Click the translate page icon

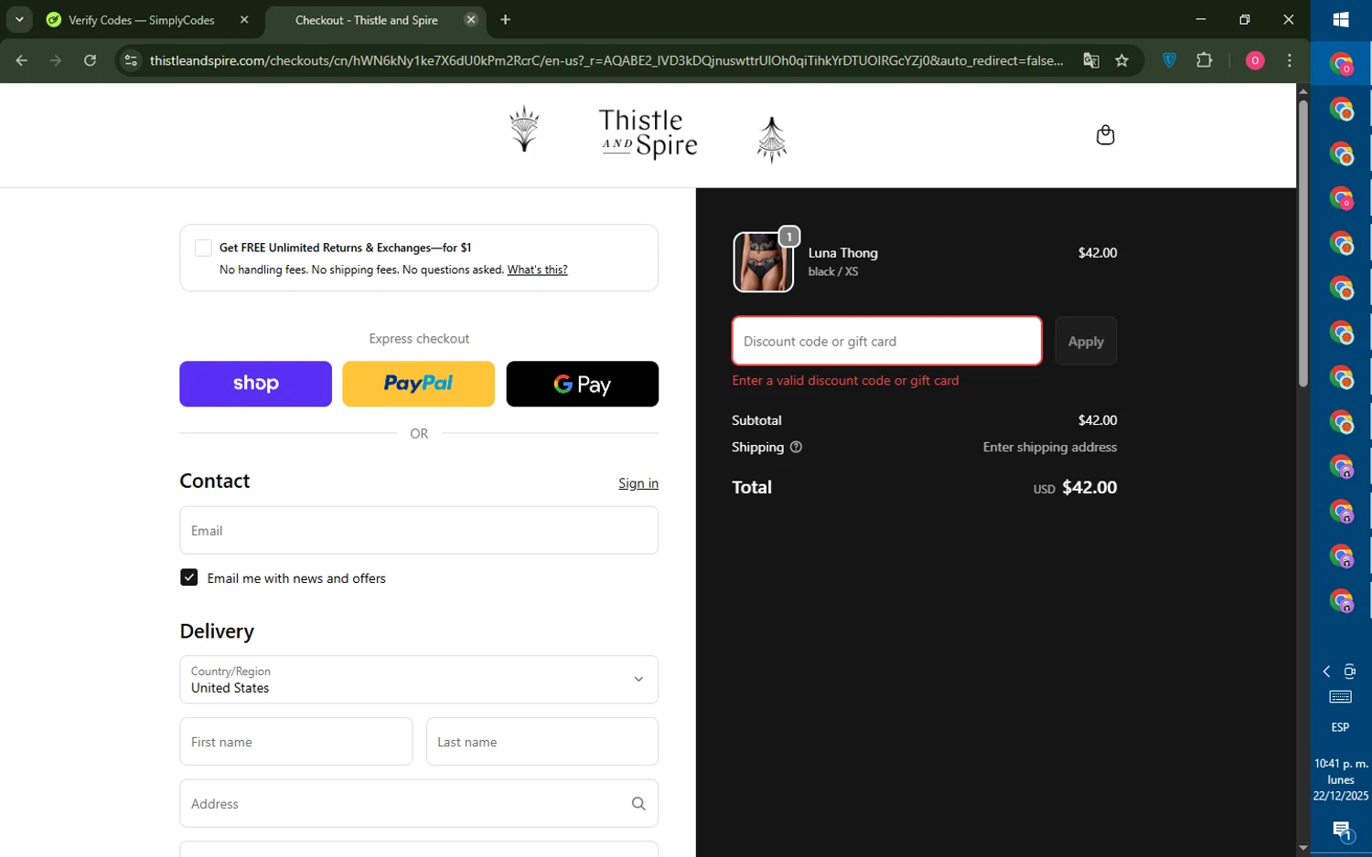point(1091,60)
